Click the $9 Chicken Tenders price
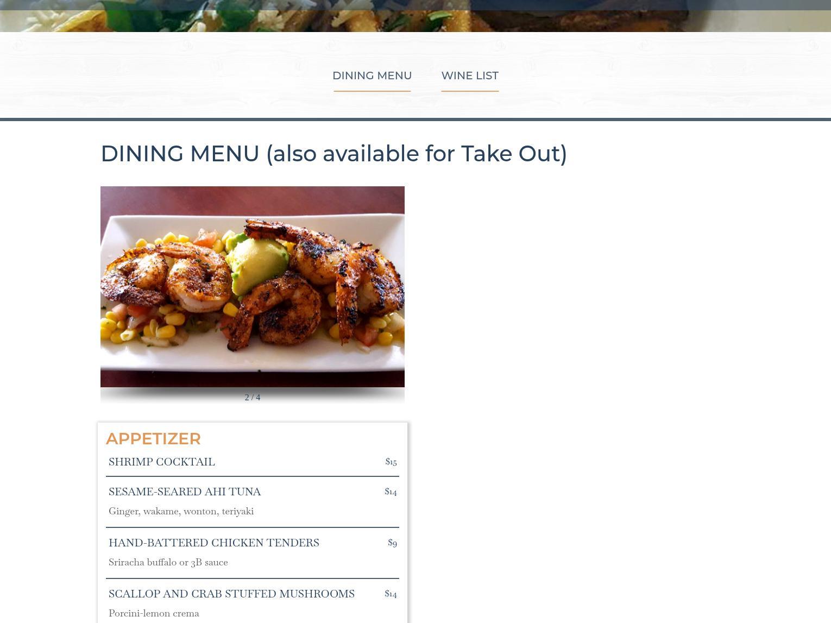The height and width of the screenshot is (623, 831). point(392,542)
